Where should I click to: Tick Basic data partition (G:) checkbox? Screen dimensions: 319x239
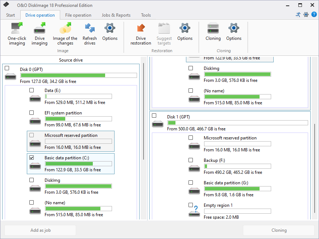coord(191,183)
